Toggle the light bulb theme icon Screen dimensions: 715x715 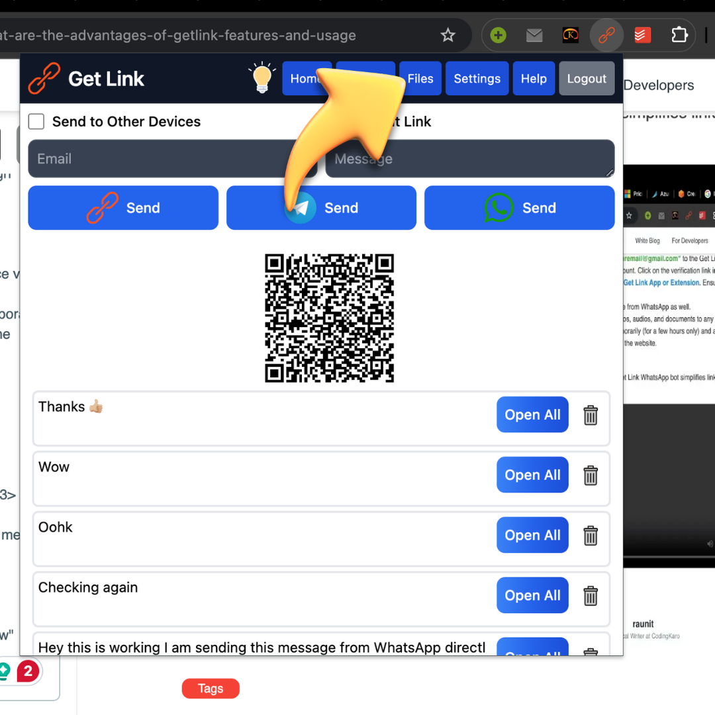tap(262, 78)
